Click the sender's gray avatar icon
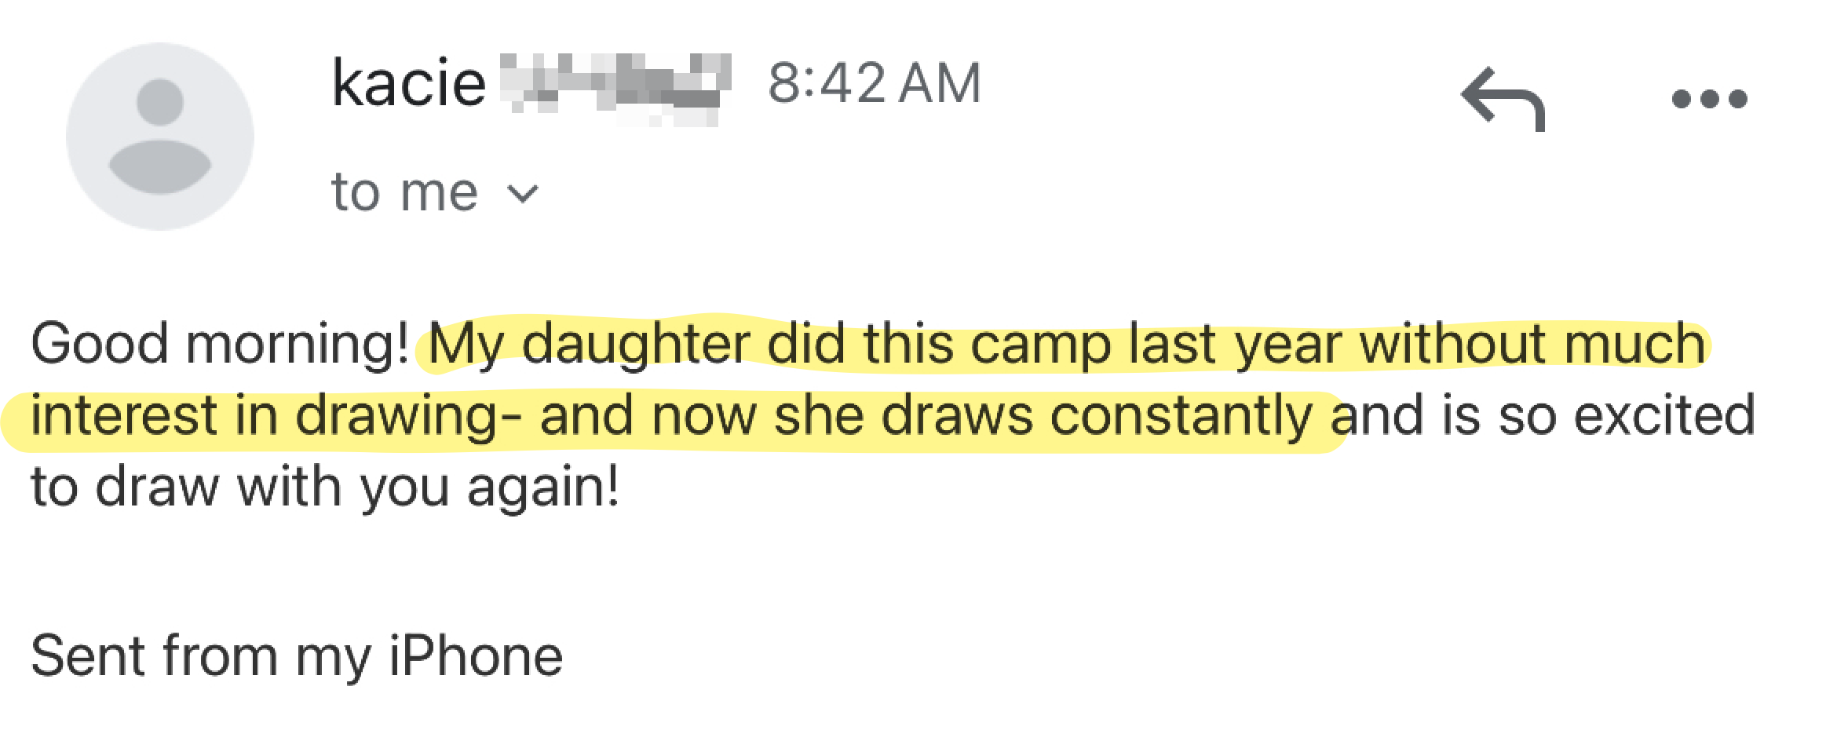Viewport: 1826px width, 730px height. (x=160, y=137)
